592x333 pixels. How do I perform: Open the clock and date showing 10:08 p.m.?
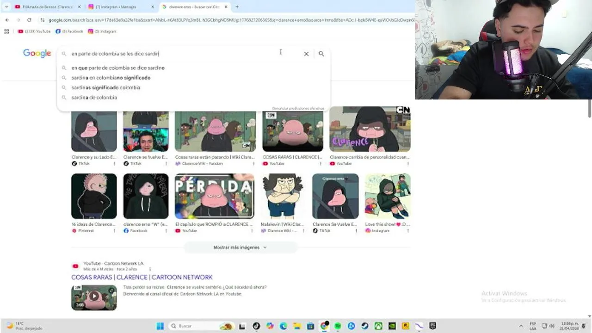(570, 326)
